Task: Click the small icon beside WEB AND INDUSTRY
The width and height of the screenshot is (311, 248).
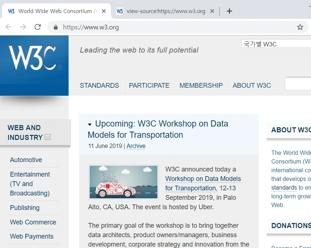Action: 47,137
